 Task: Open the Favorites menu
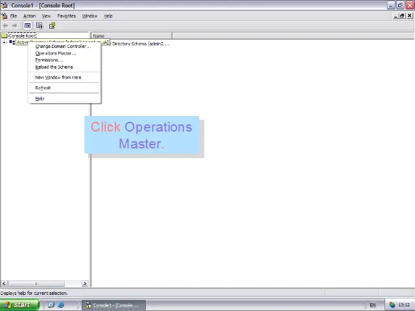click(66, 16)
